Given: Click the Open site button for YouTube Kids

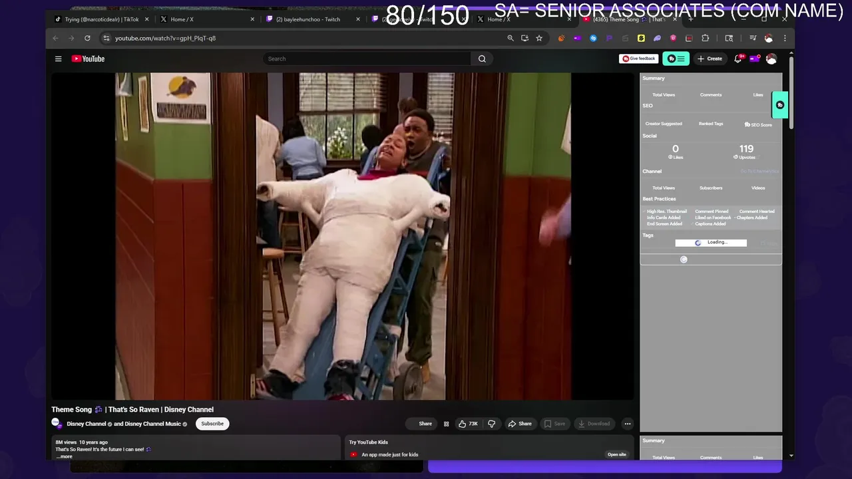Looking at the screenshot, I should tap(617, 454).
